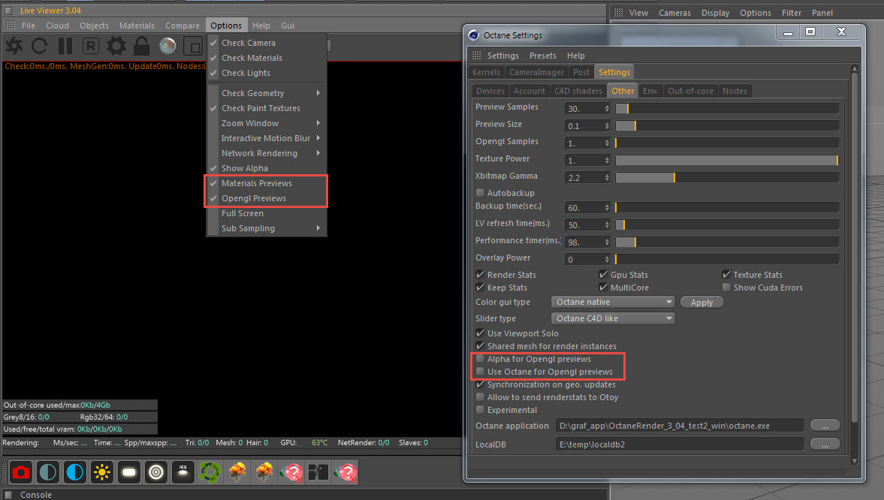This screenshot has height=500, width=884.
Task: Click the first red question-mark sphere icon
Action: point(291,471)
